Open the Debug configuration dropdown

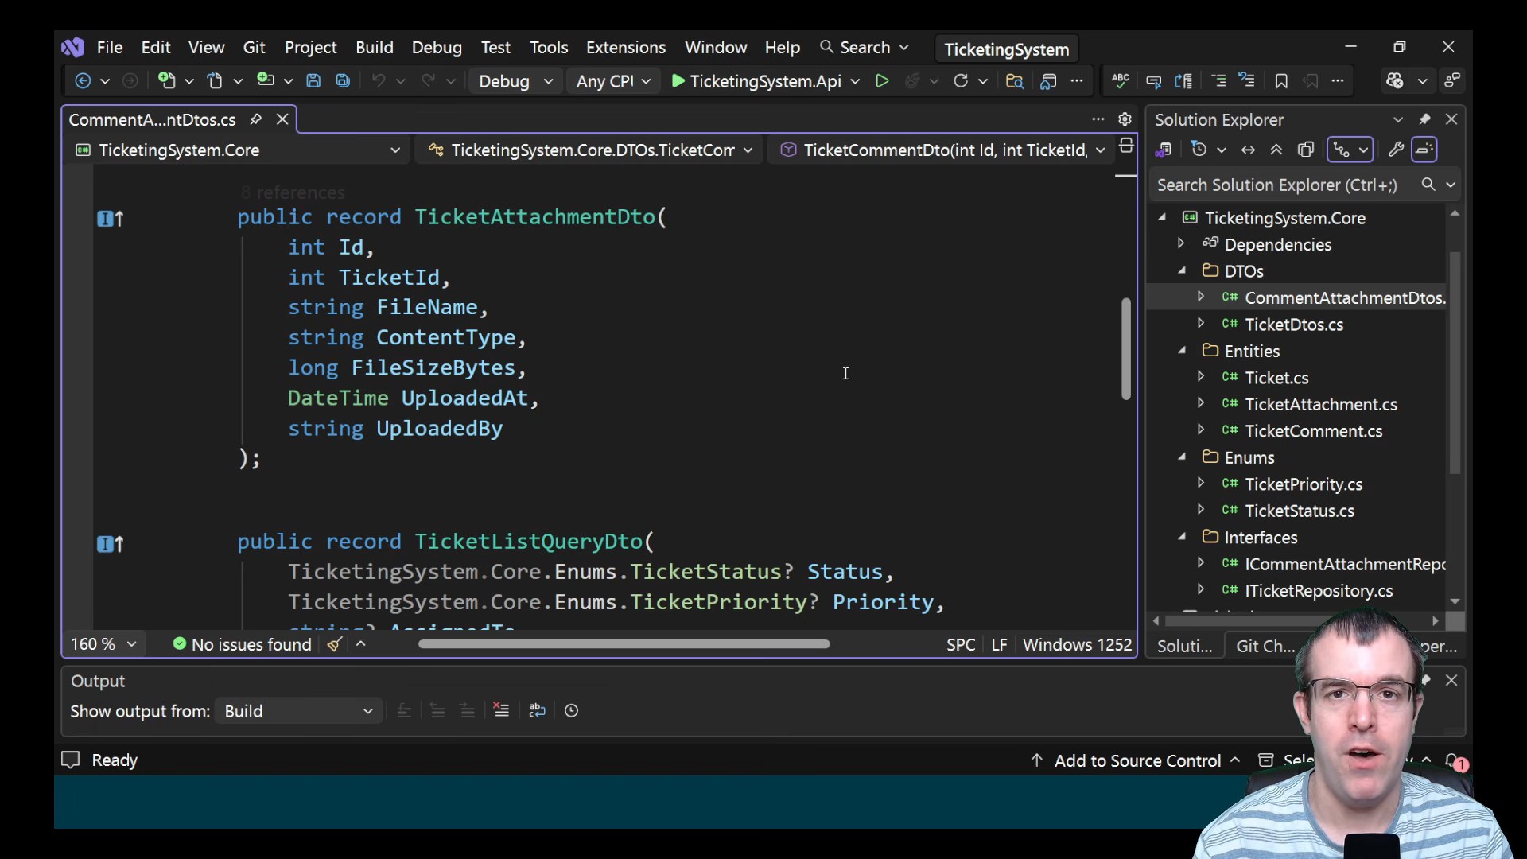coord(515,81)
